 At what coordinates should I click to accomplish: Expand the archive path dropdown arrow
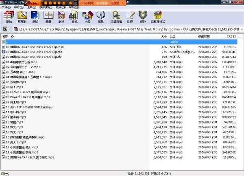242,29
